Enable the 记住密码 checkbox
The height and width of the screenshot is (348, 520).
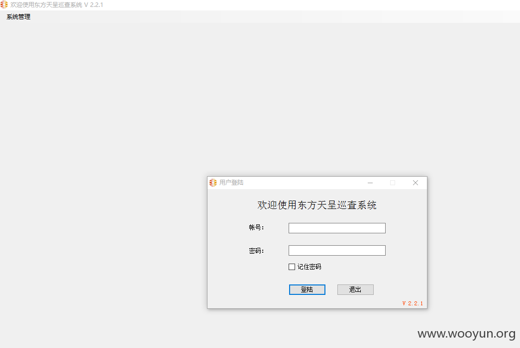click(292, 267)
